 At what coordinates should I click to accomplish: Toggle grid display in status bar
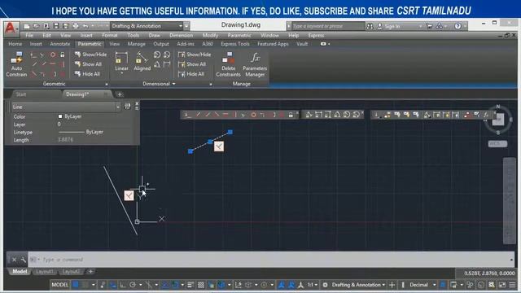coord(76,285)
